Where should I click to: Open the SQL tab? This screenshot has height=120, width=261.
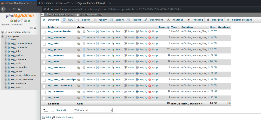point(68,20)
